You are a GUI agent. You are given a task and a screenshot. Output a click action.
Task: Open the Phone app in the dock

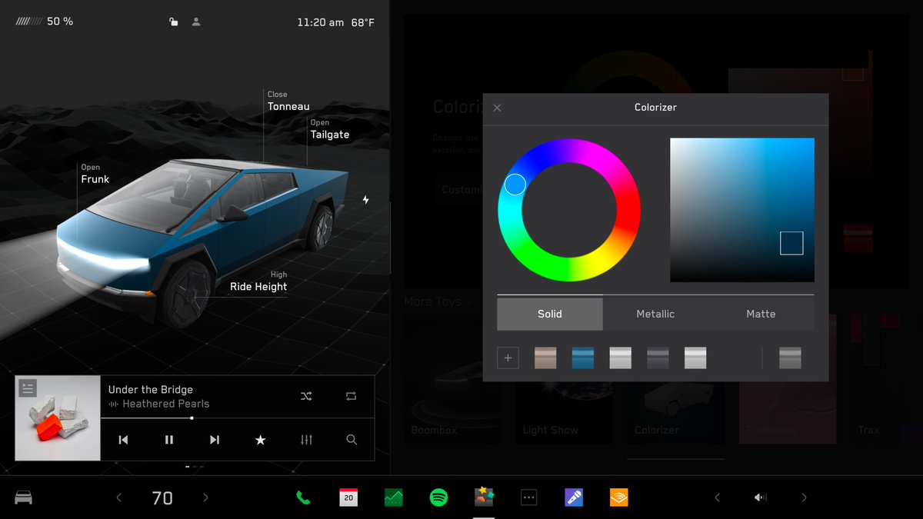tap(303, 497)
